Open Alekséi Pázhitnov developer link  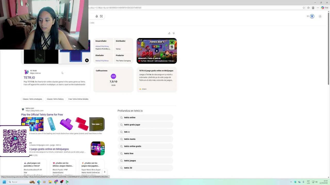click(102, 46)
